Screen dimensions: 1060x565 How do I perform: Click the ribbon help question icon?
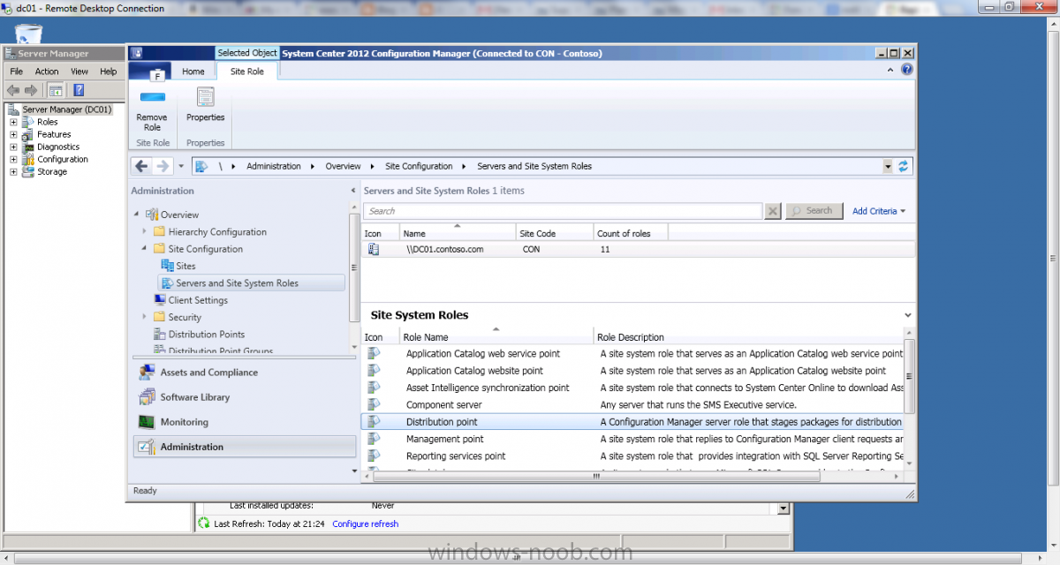click(906, 71)
